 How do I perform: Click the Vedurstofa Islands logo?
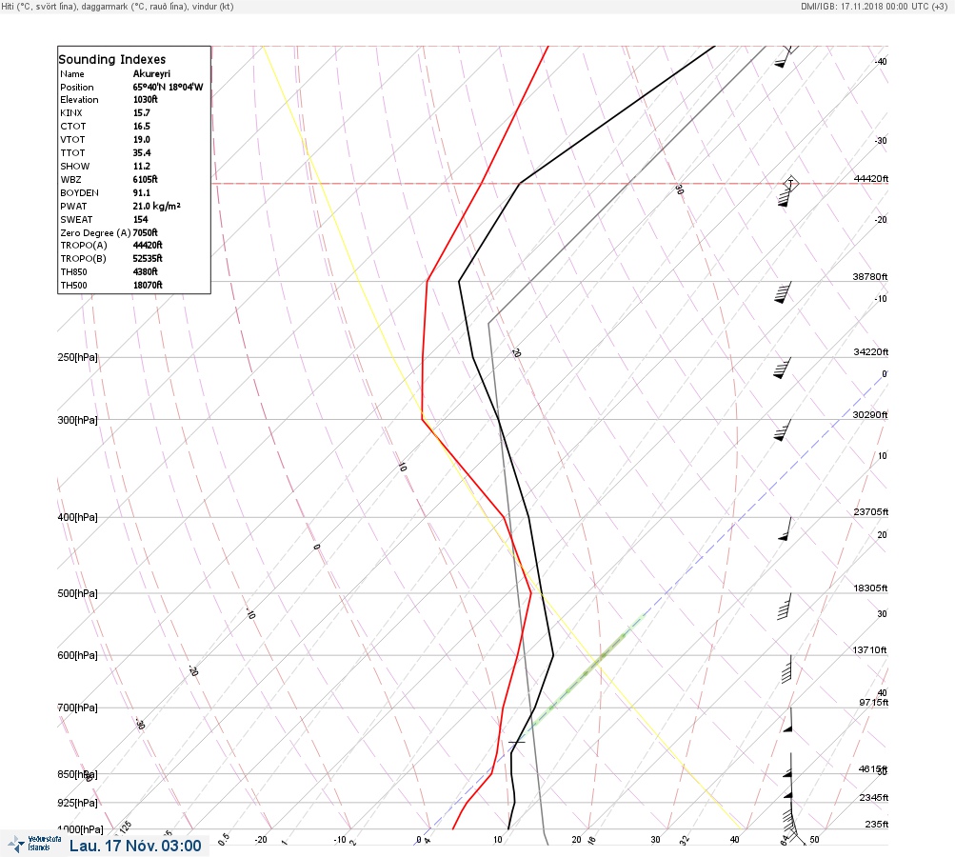point(34,844)
